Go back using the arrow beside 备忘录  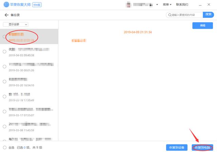6,15
